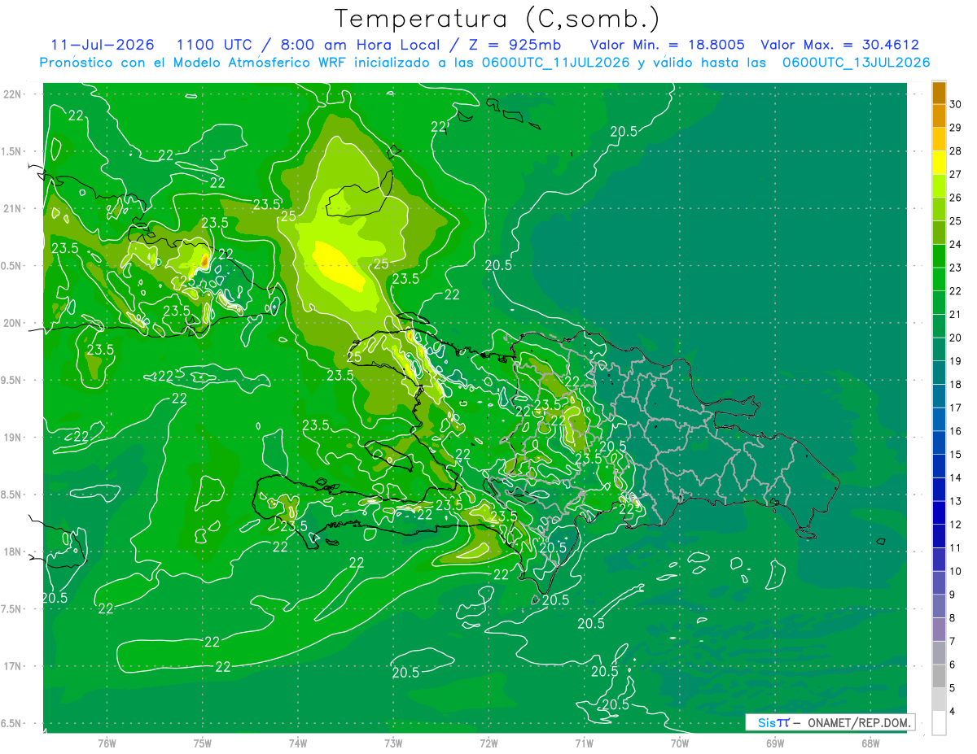
Task: Click the color scale label '18'
Action: [x=956, y=385]
